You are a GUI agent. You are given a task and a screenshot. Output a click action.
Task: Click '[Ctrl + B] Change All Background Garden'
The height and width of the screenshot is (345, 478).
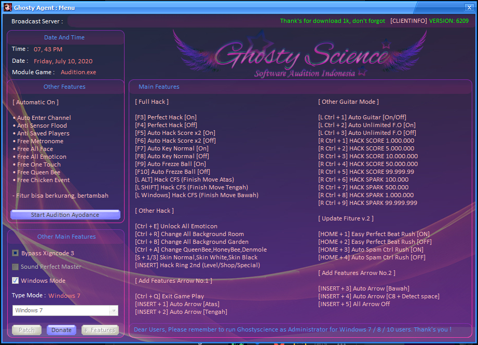tap(192, 242)
